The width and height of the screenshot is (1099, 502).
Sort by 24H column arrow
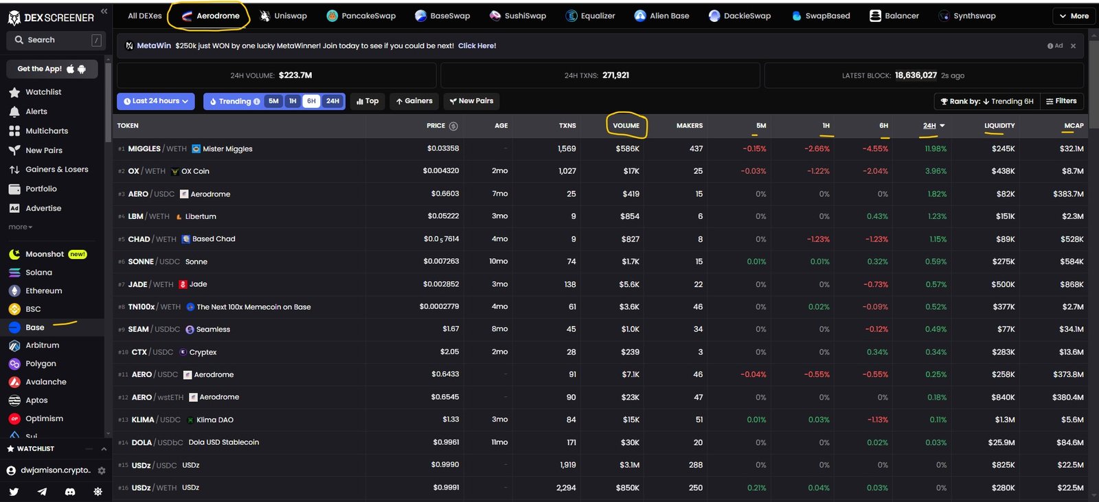coord(942,126)
